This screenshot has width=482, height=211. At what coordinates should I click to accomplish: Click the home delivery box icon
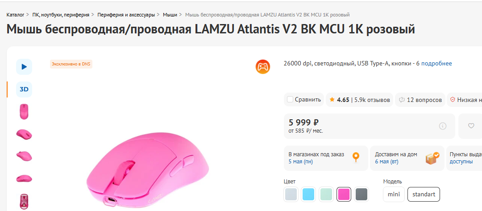click(432, 158)
